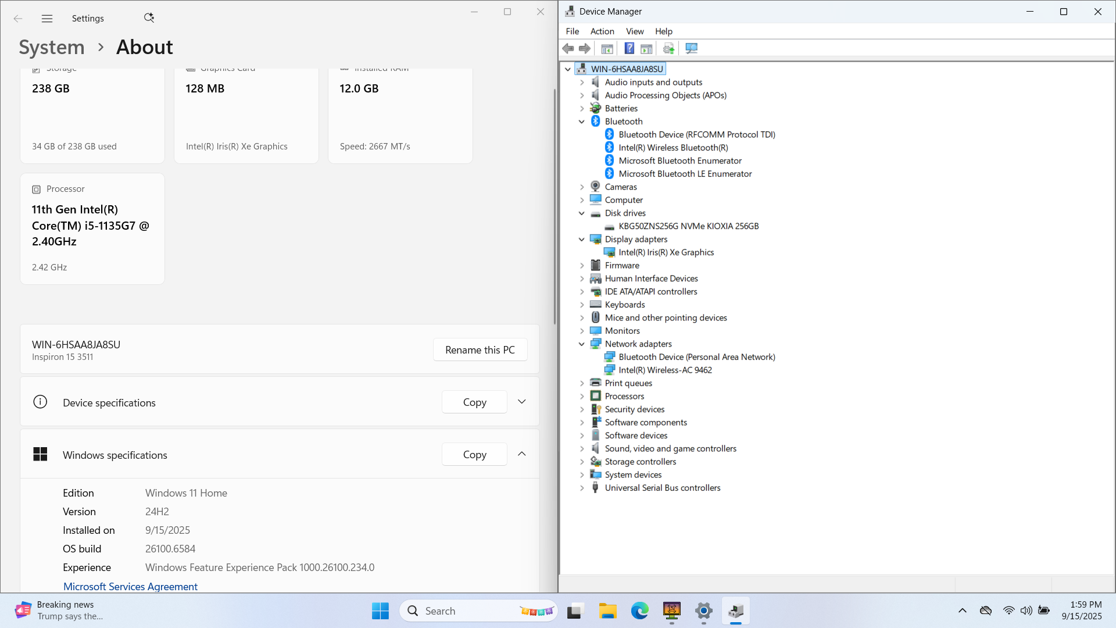Toggle the console tree pane icon
Screen dimensions: 1116x628
point(607,49)
